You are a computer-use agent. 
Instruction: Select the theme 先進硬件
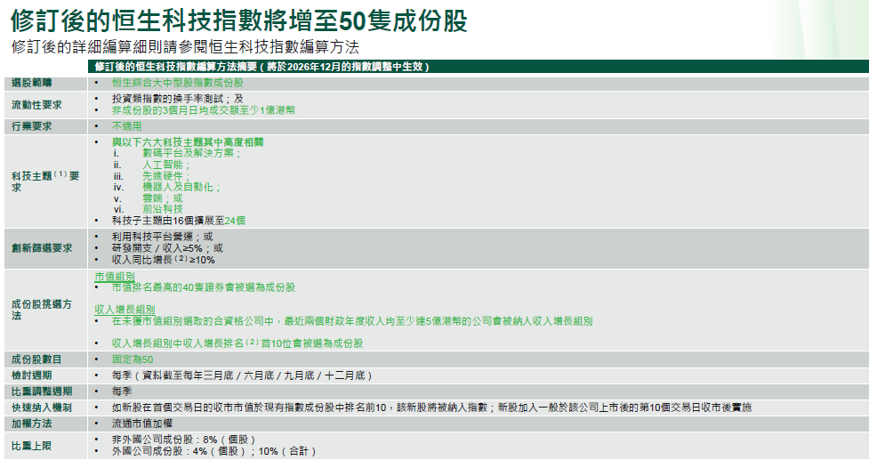pyautogui.click(x=165, y=176)
